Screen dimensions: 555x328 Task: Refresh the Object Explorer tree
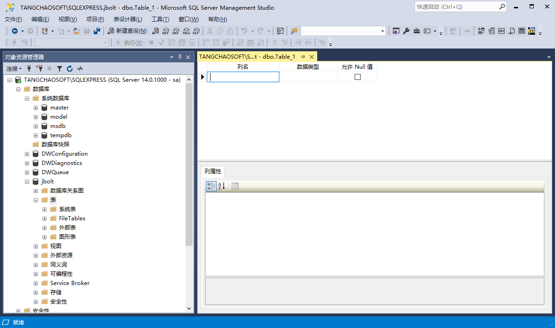pos(70,68)
